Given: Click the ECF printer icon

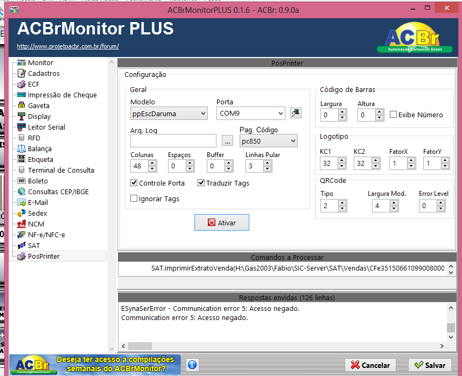Looking at the screenshot, I should (x=21, y=84).
